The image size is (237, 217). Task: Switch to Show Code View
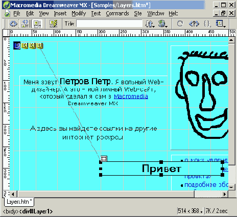click(x=13, y=23)
